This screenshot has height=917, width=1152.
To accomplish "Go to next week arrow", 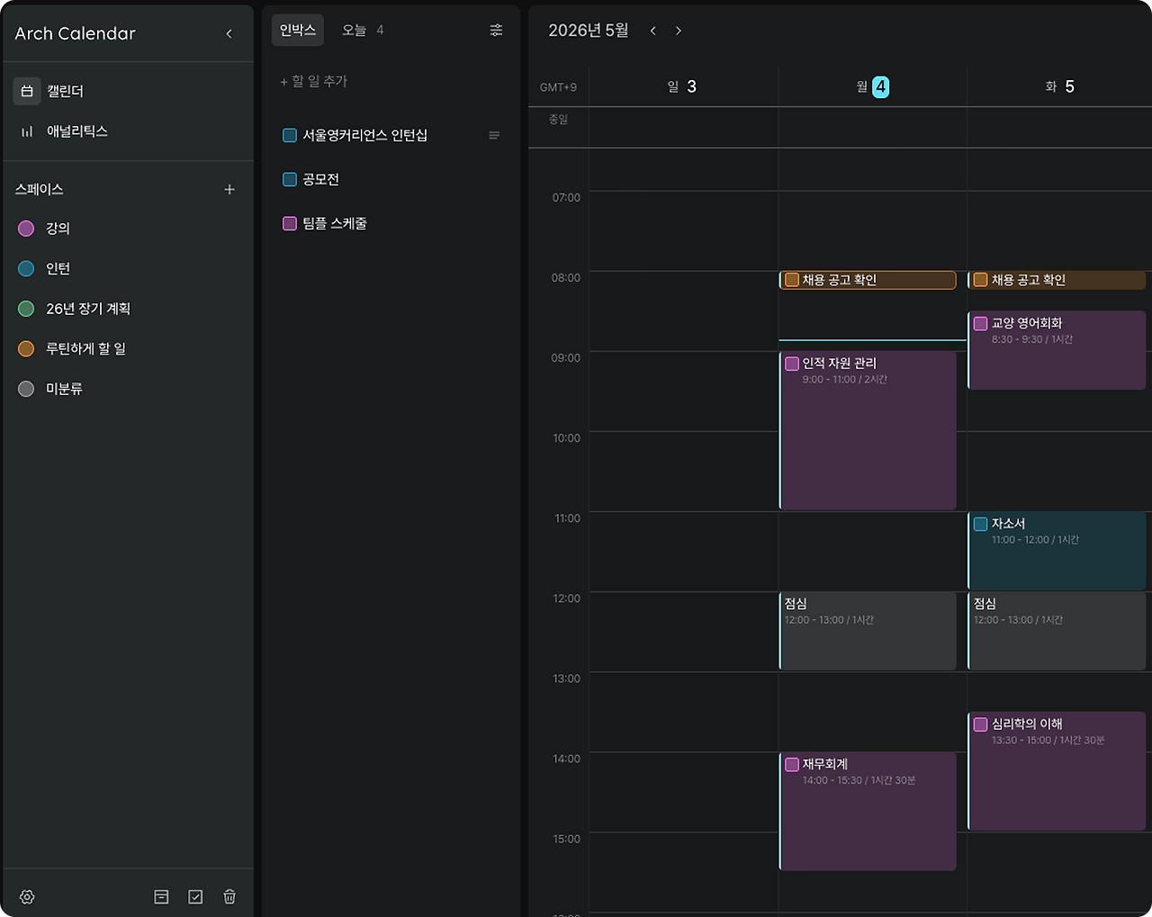I will click(x=678, y=31).
